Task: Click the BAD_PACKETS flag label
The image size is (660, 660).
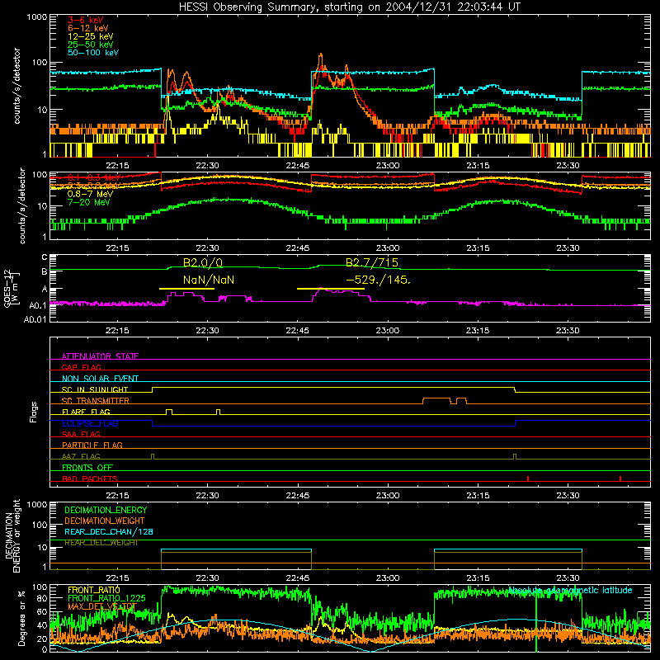Action: [x=90, y=478]
